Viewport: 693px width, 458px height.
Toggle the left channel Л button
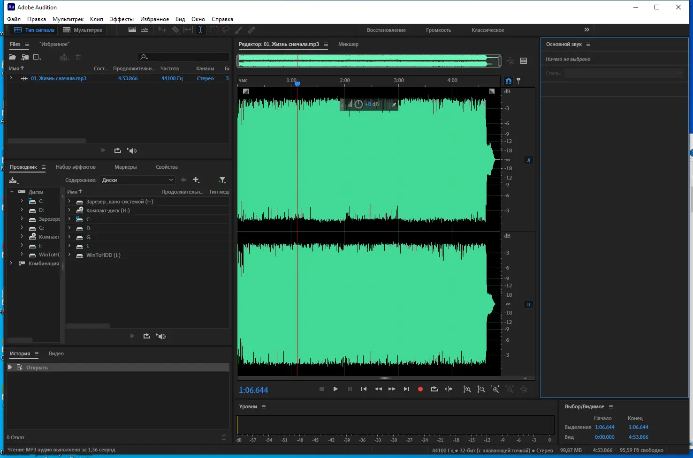[x=529, y=160]
